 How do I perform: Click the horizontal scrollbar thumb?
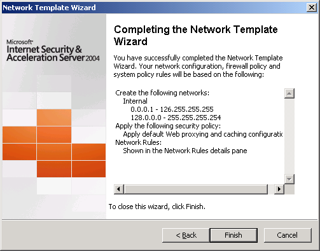point(196,189)
